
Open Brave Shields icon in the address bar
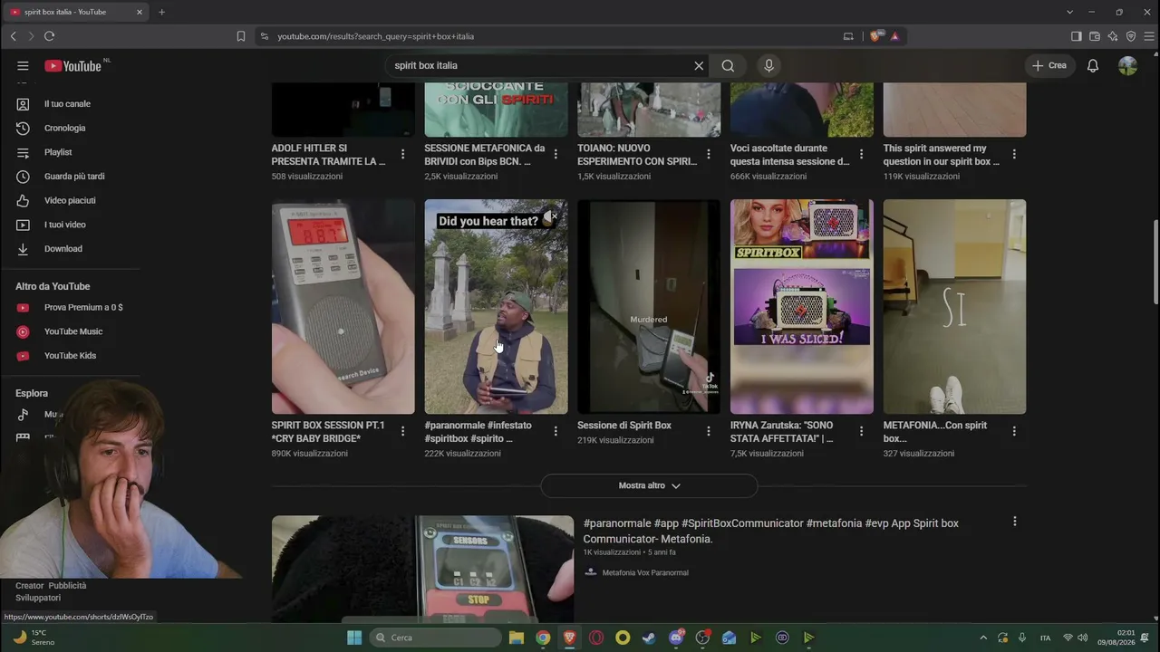(x=875, y=36)
